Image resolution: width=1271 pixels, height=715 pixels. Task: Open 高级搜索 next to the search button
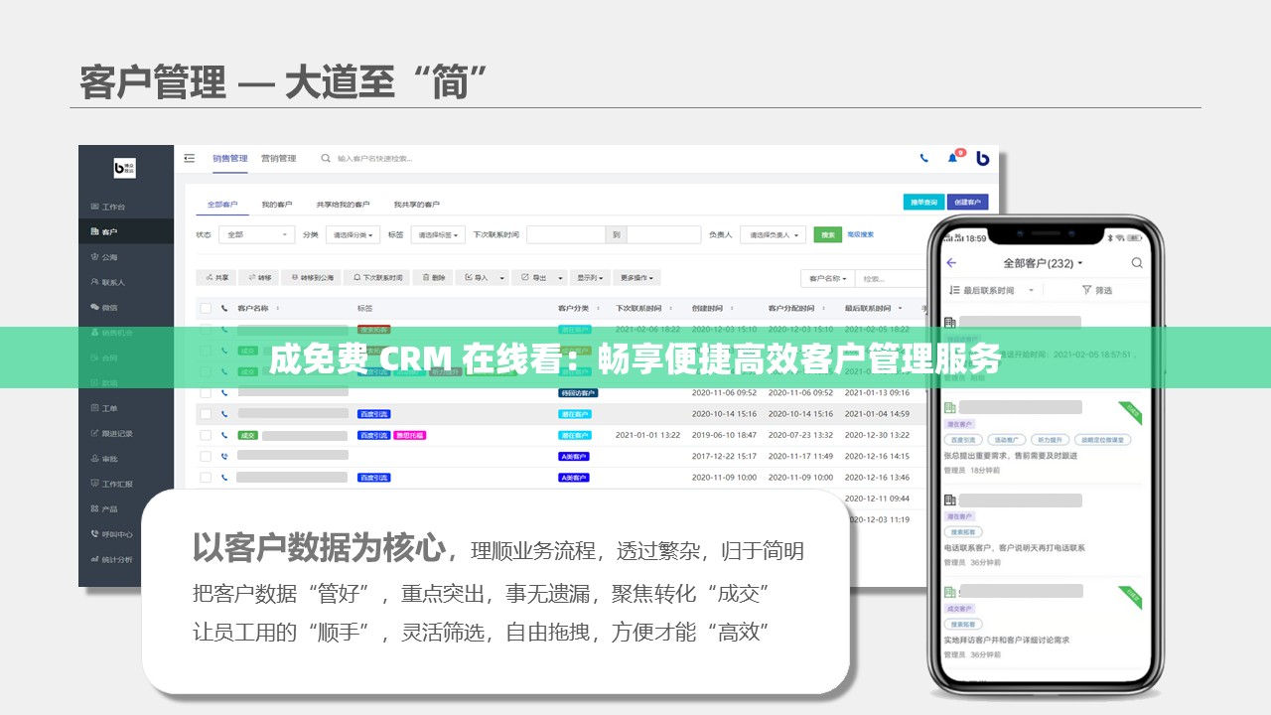tap(860, 234)
